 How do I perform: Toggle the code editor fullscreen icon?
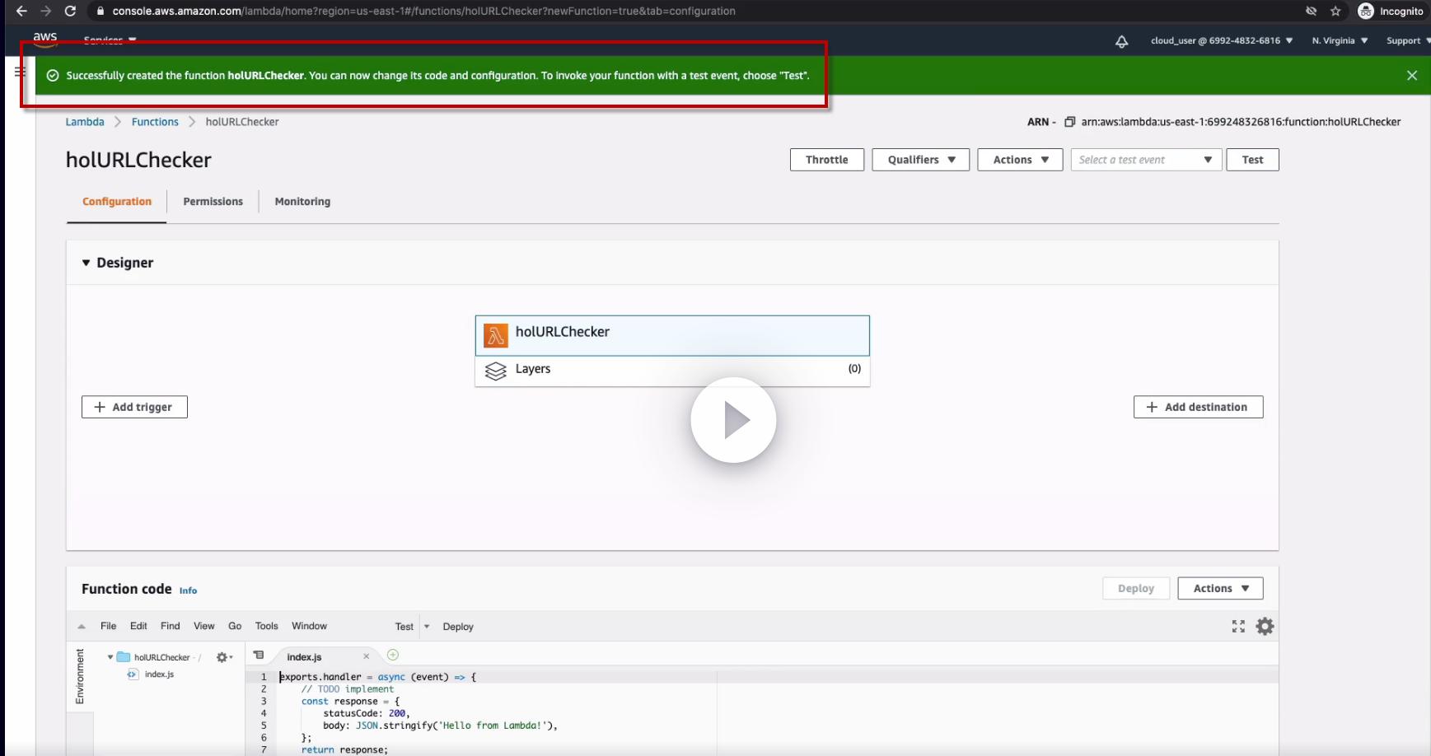pyautogui.click(x=1238, y=627)
